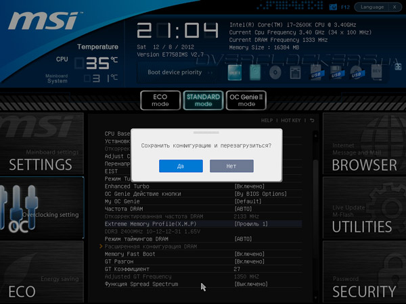The image size is (406, 304).
Task: Take a screenshot with the F12 camera icon
Action: [x=333, y=7]
